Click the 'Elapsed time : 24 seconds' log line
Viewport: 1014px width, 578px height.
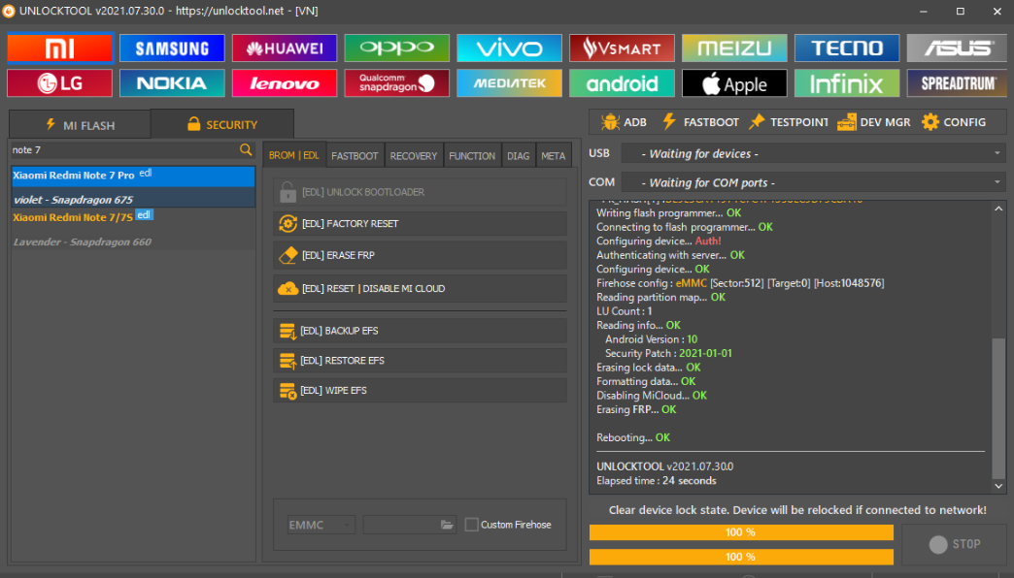656,480
